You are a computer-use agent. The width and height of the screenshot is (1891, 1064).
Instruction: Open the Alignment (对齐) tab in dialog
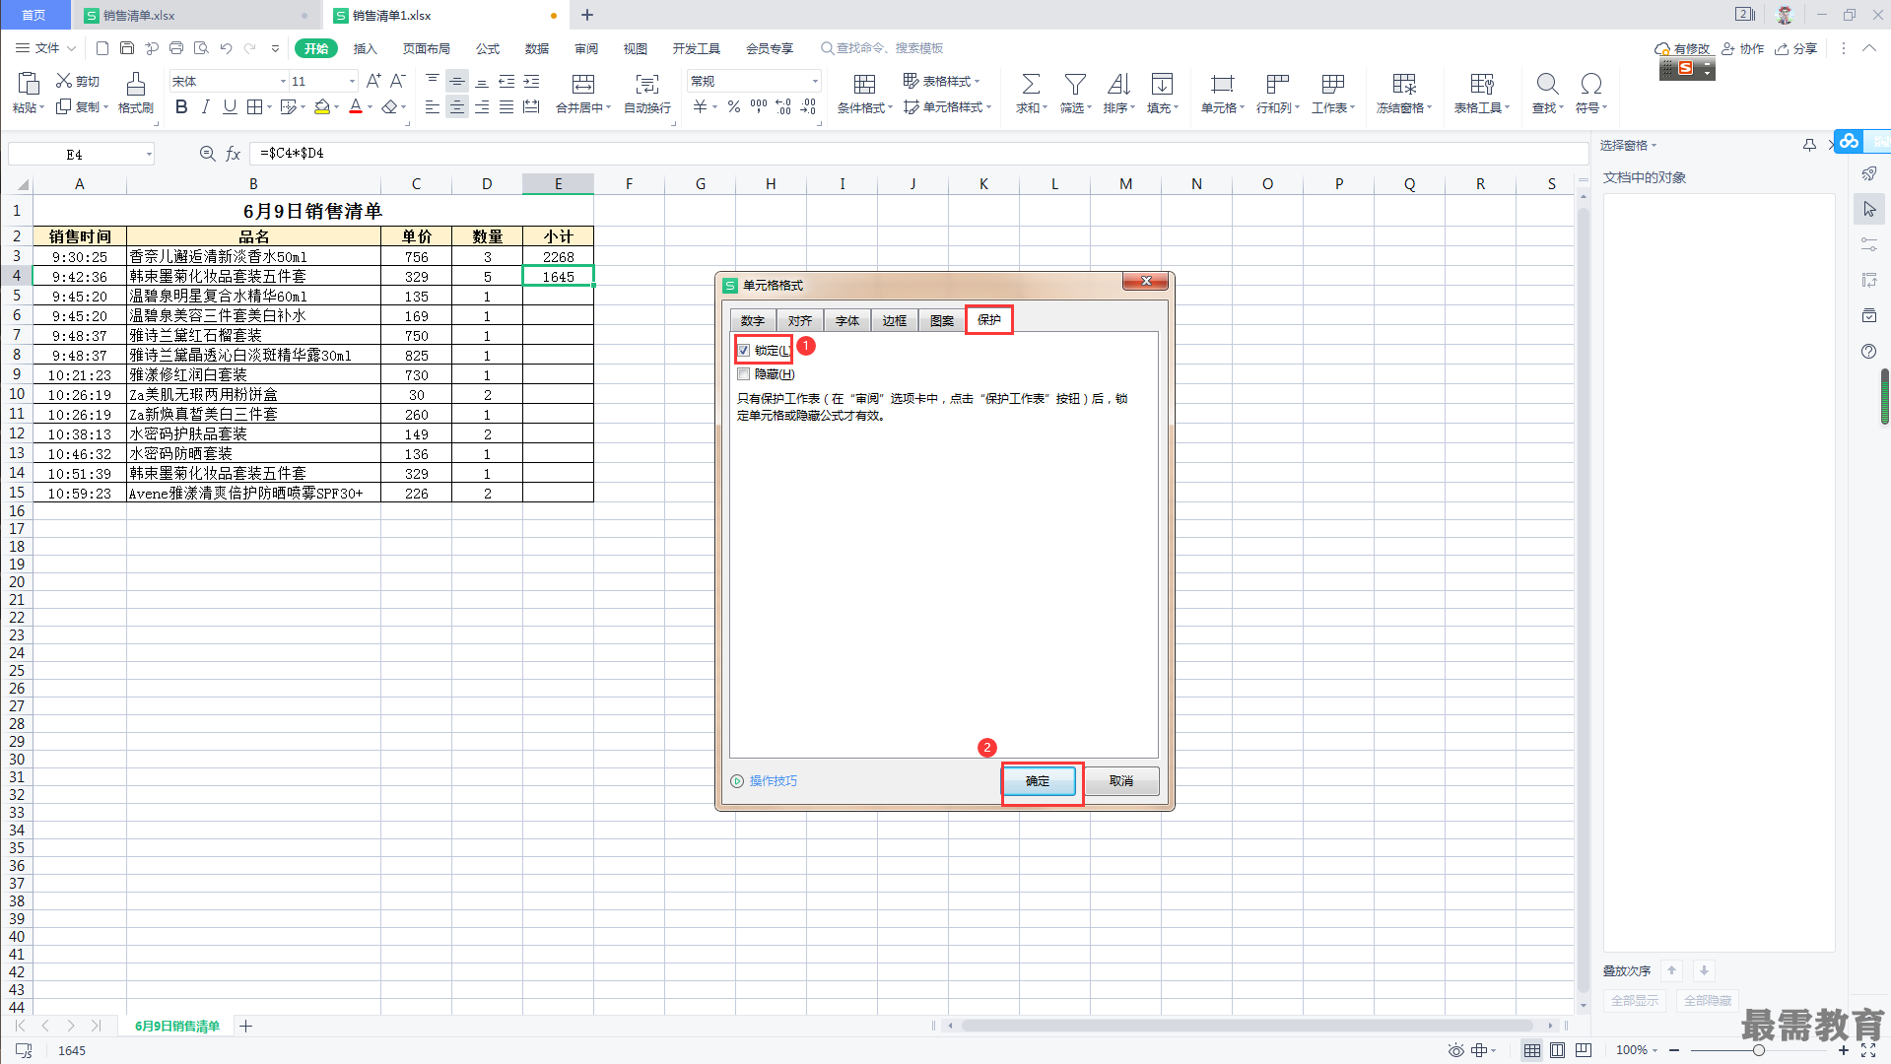click(800, 321)
